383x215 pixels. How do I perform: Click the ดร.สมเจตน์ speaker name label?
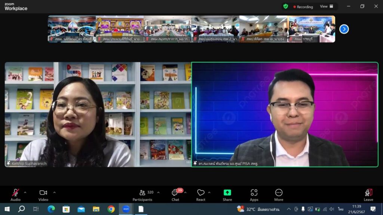(228, 163)
